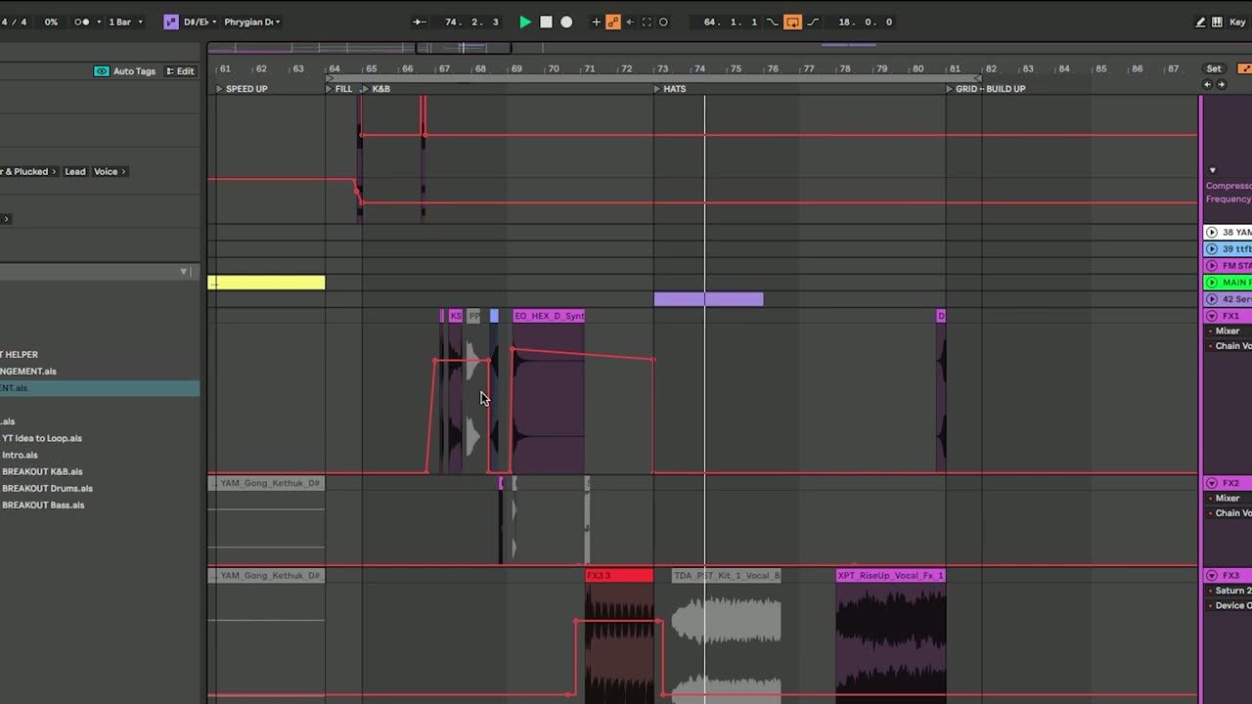This screenshot has width=1252, height=704.
Task: Select the EO_HEX_D_Synt clip
Action: (549, 316)
